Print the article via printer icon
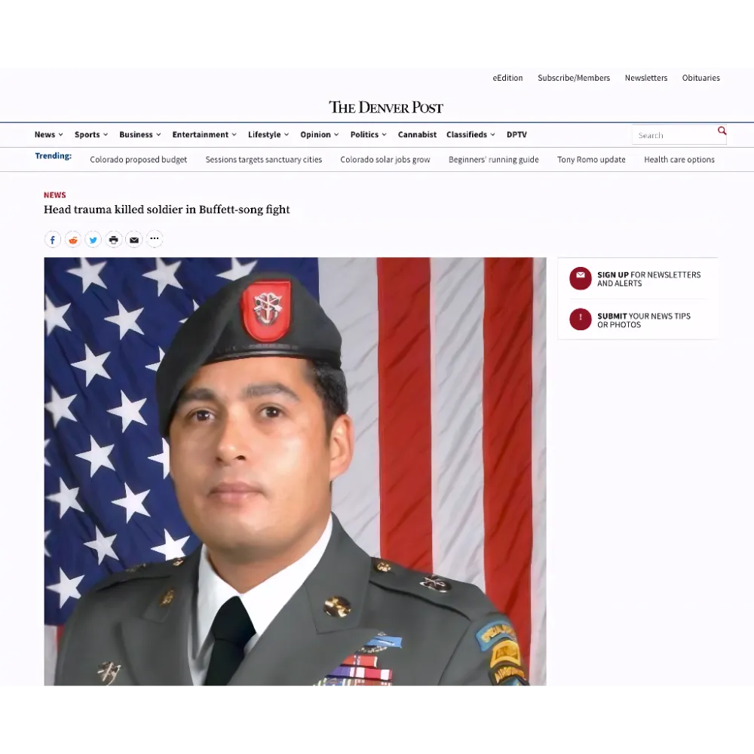754x754 pixels. (114, 240)
